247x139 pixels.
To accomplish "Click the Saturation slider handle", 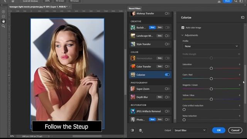I will pyautogui.click(x=211, y=68).
